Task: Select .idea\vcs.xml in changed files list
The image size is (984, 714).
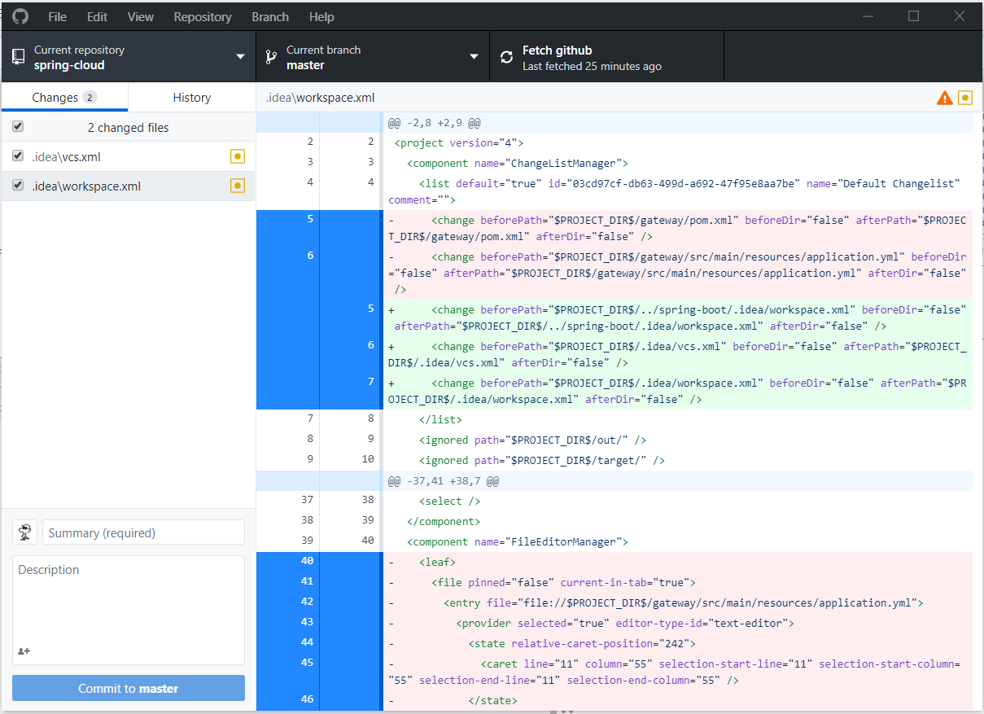Action: [129, 156]
